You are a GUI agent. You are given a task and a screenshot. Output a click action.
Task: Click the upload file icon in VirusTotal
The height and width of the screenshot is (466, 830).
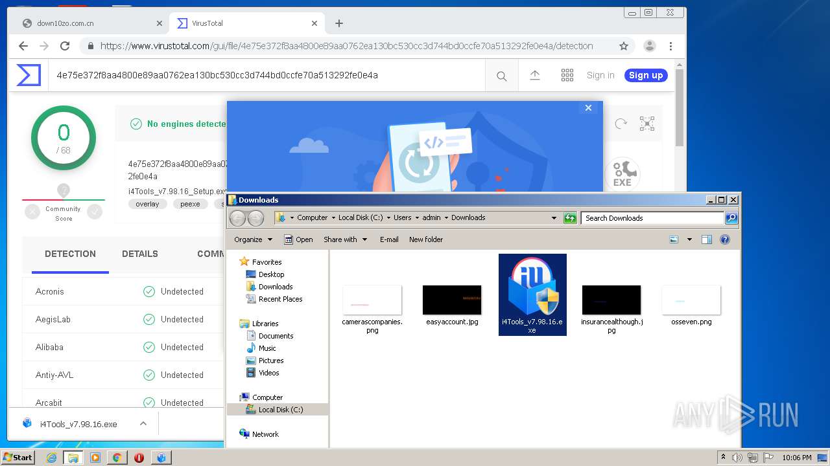coord(535,75)
